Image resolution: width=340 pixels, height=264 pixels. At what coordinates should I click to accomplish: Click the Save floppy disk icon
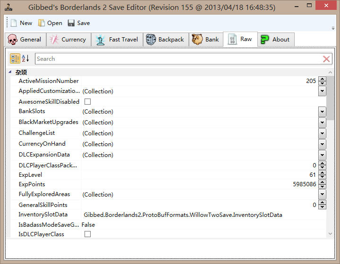(71, 23)
